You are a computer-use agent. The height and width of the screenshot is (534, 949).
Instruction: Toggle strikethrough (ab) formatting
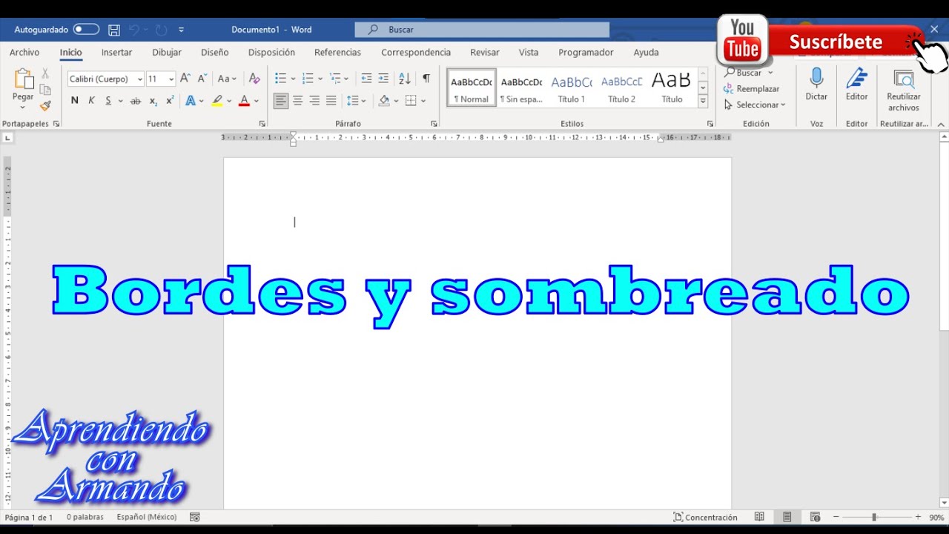(136, 101)
